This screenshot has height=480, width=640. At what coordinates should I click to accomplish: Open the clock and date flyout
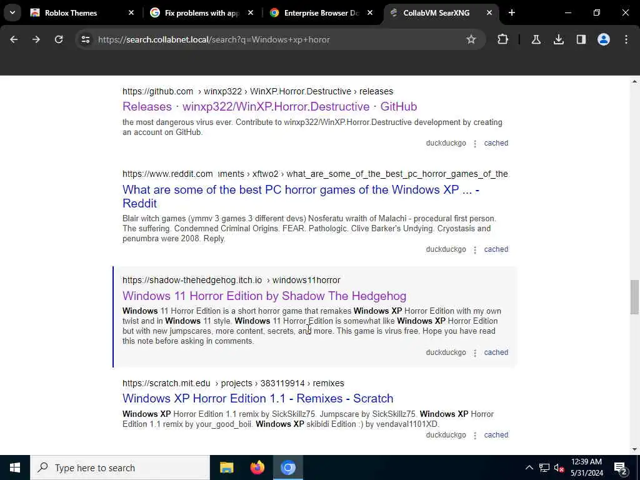(x=586, y=467)
